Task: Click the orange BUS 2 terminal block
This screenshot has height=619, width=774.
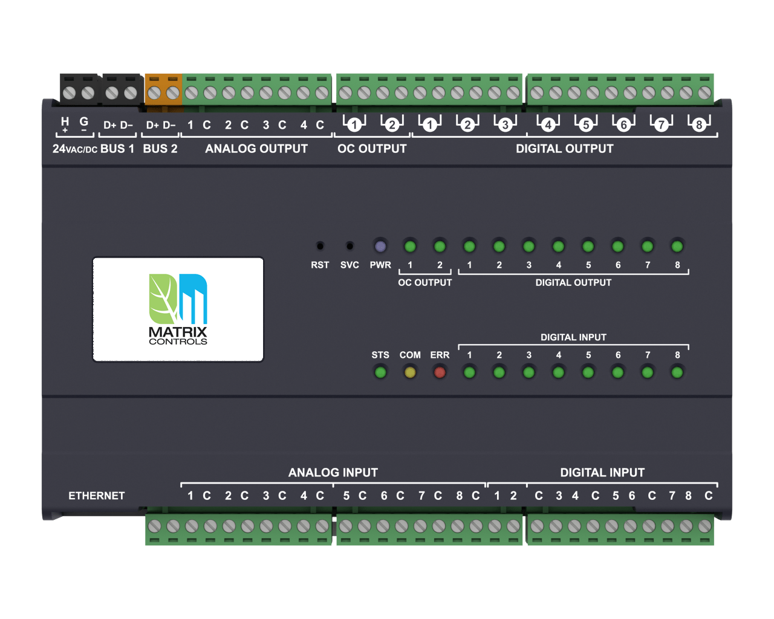Action: 163,89
